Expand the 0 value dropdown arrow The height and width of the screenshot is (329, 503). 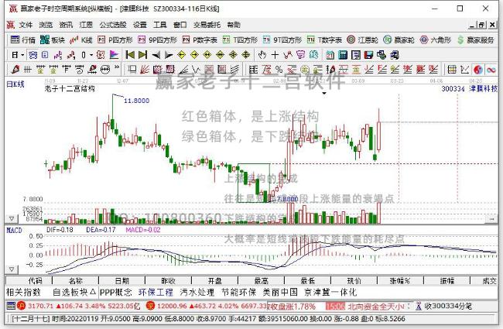91,55
